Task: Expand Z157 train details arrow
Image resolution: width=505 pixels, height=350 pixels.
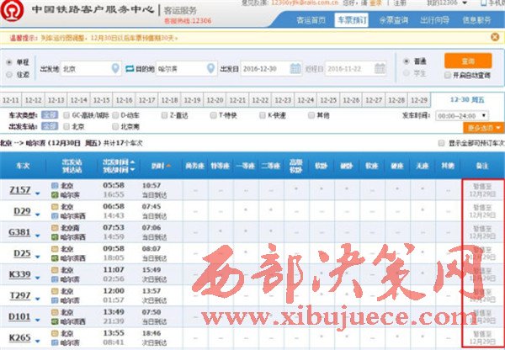Action: 38,194
